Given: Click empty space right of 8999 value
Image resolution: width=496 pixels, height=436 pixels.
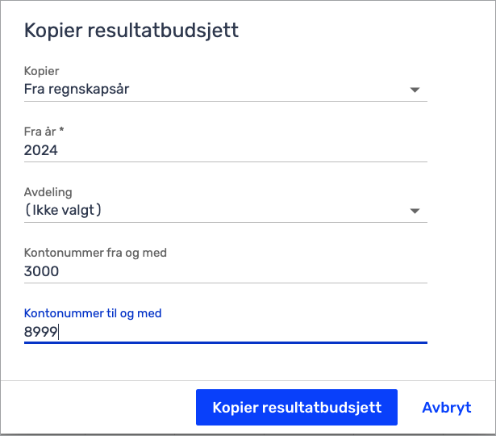Looking at the screenshot, I should (x=242, y=332).
